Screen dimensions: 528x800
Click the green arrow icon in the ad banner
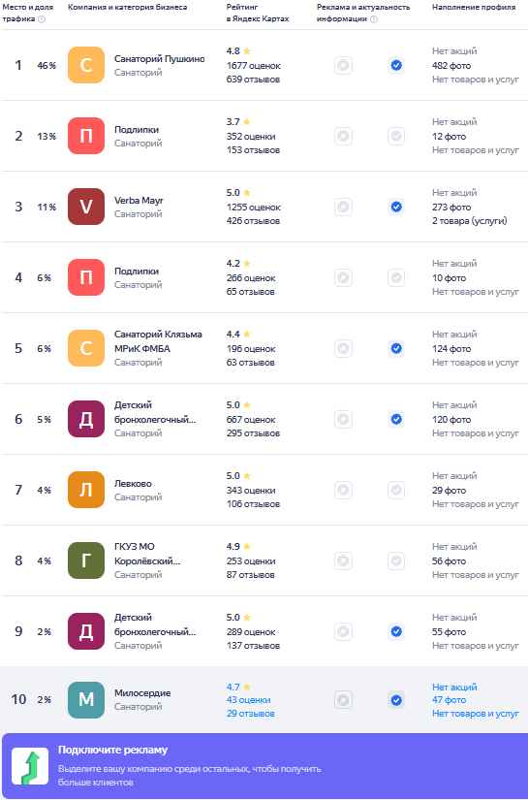30,766
